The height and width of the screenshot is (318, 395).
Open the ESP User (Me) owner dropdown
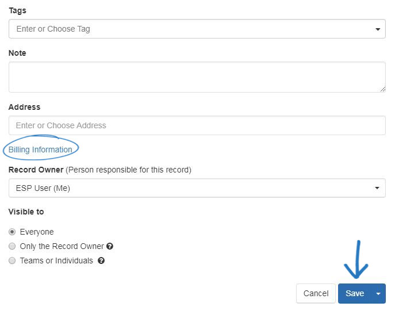coord(197,188)
